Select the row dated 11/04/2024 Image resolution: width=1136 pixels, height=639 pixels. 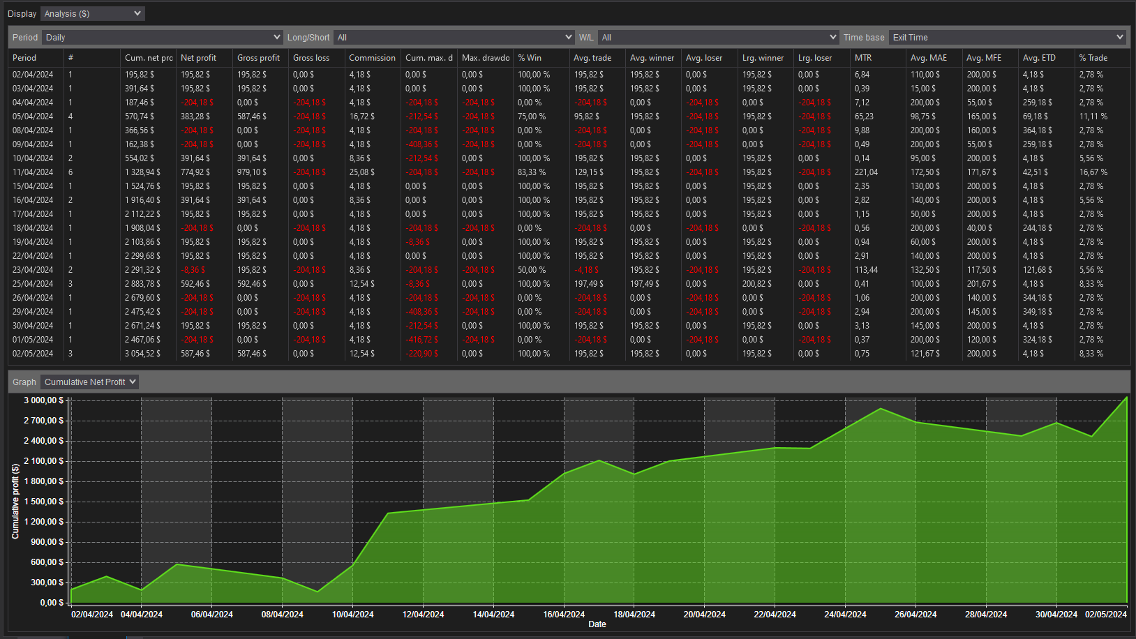(x=33, y=172)
